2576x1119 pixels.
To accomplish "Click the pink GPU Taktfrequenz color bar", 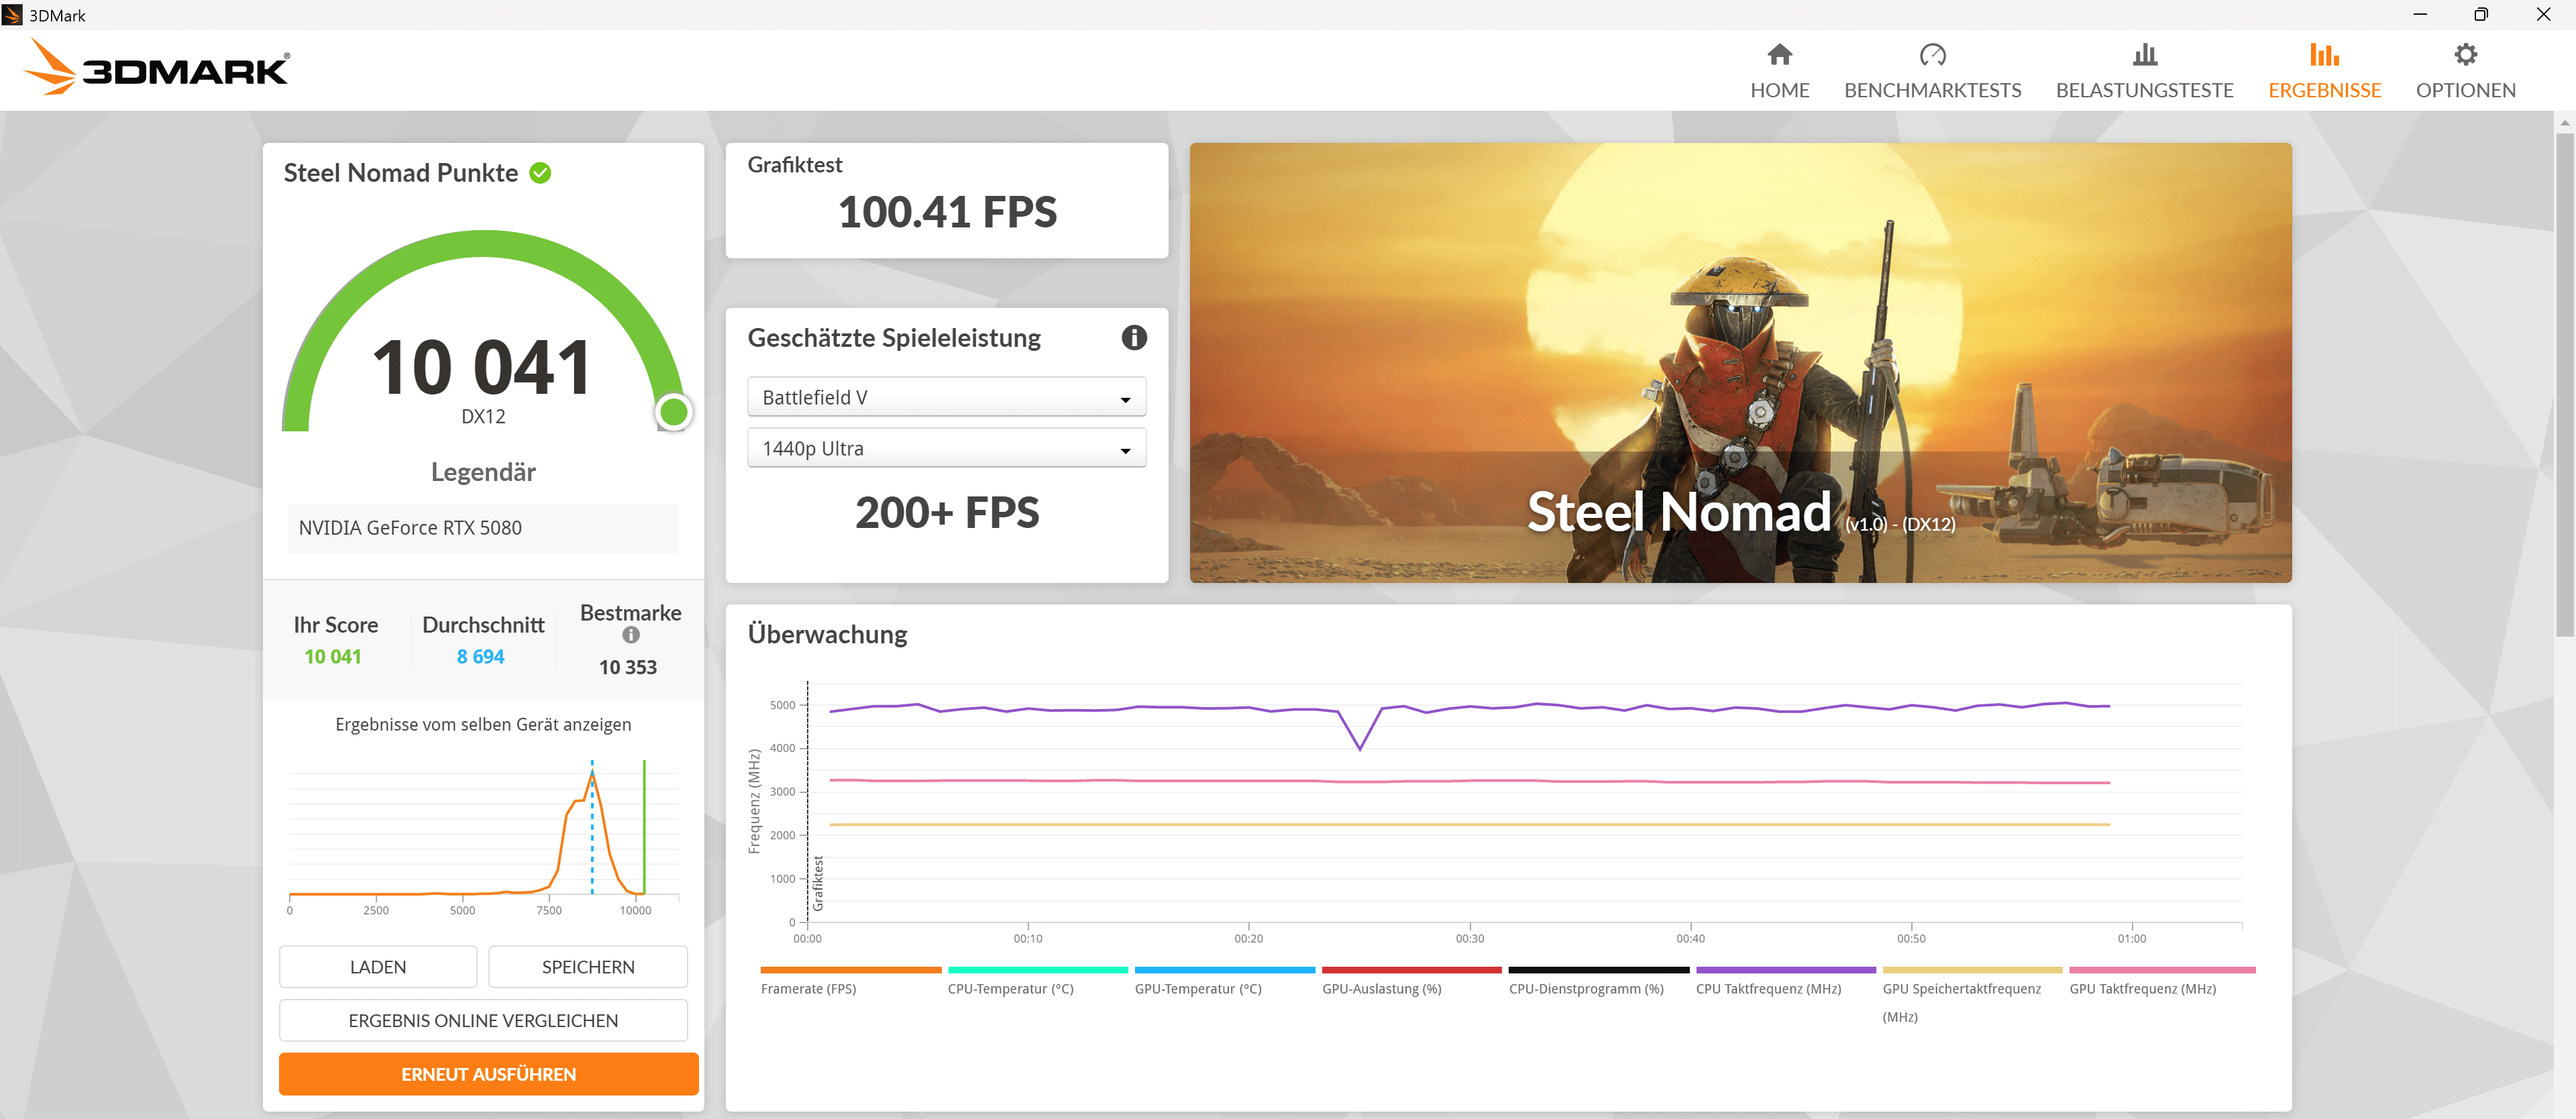I will coord(2162,970).
